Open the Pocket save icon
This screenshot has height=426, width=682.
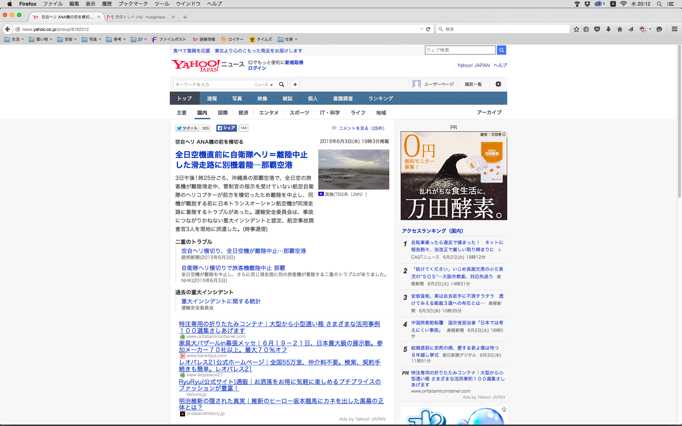click(x=597, y=29)
